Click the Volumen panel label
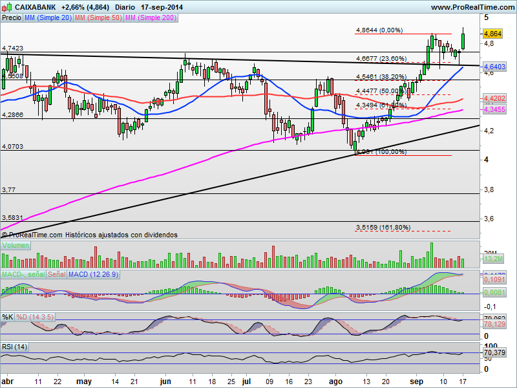Image resolution: width=517 pixels, height=388 pixels. [15, 246]
